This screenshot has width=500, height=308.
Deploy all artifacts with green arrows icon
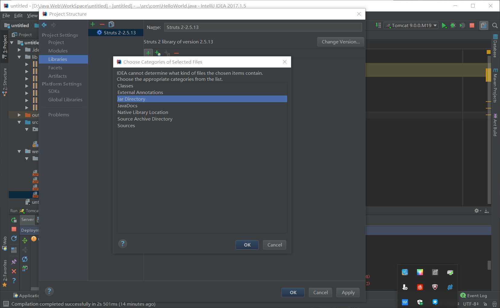(x=25, y=240)
